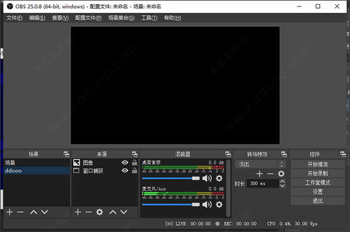This screenshot has height=232, width=350.
Task: Remove the transition with minus icon
Action: pos(270,174)
